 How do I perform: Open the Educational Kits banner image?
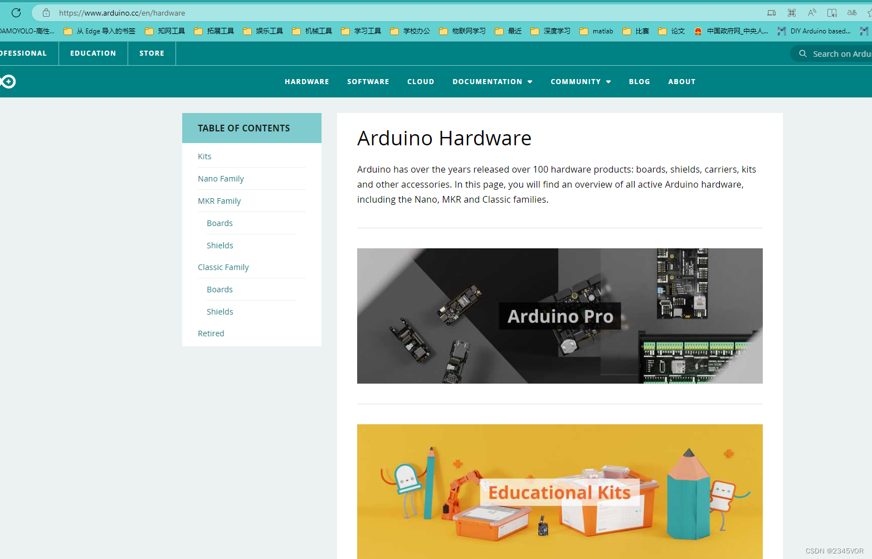[560, 492]
